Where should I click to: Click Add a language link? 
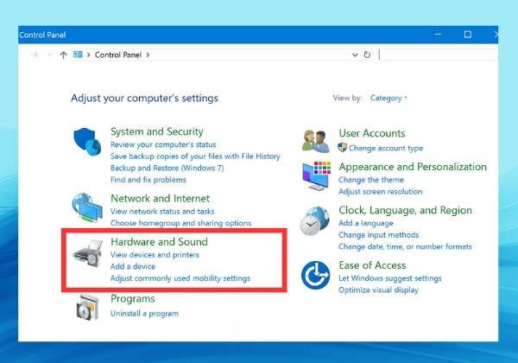coord(366,223)
